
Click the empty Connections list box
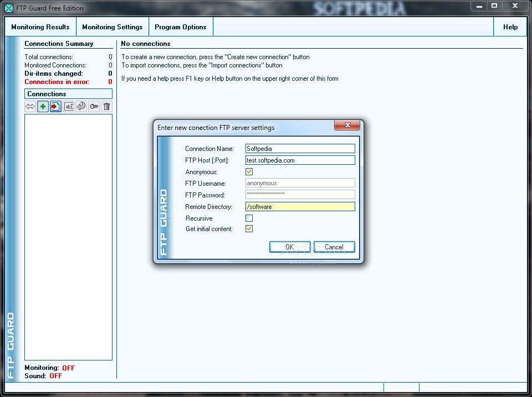pos(69,237)
